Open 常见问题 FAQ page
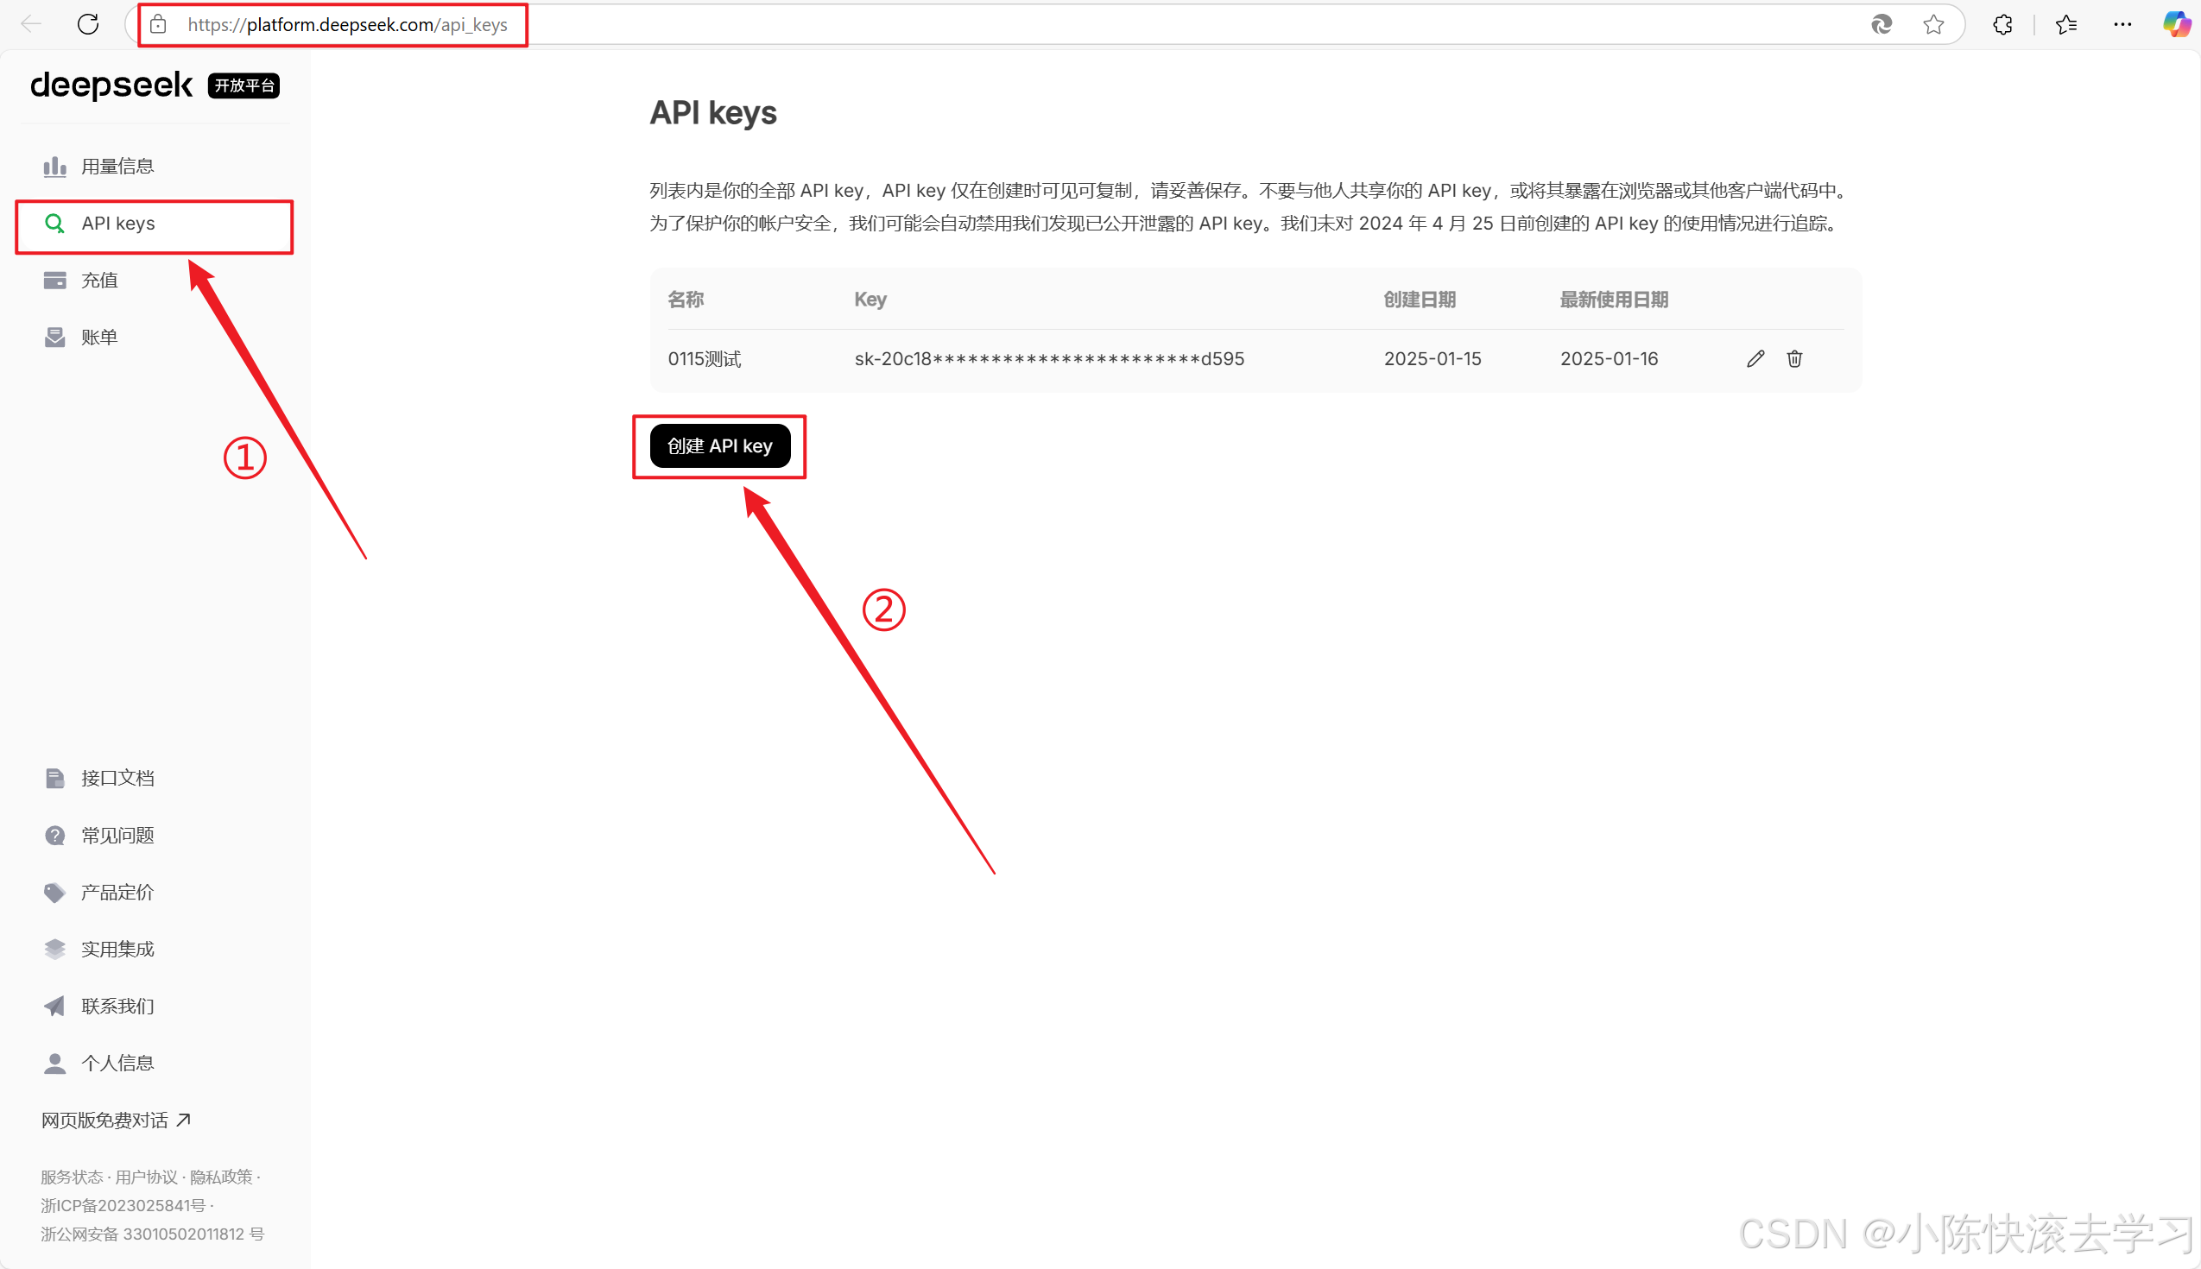This screenshot has width=2201, height=1269. tap(117, 836)
